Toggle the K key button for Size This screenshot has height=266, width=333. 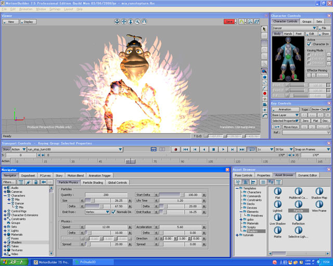tap(82, 201)
